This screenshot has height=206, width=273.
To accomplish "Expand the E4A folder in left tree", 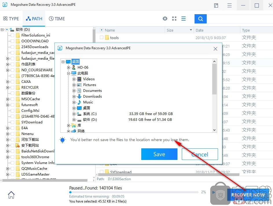I will [x=8, y=128].
